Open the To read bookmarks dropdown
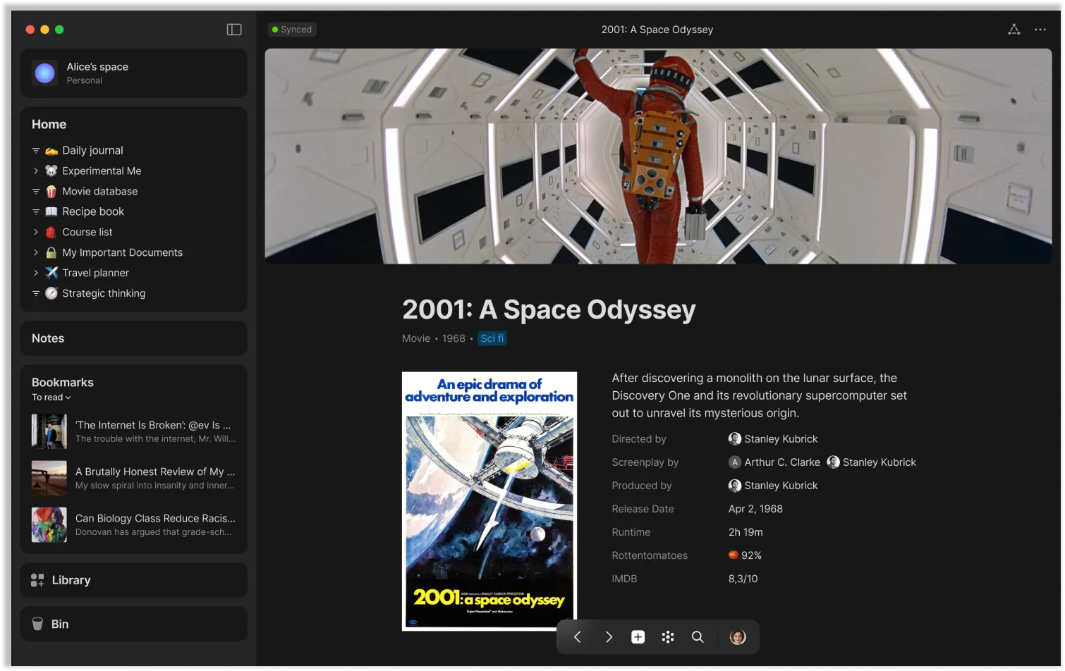The height and width of the screenshot is (671, 1065). tap(51, 398)
